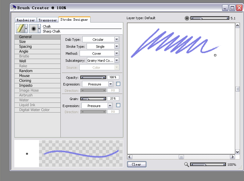Open the Dab Type dropdown
The height and width of the screenshot is (181, 244).
point(117,39)
